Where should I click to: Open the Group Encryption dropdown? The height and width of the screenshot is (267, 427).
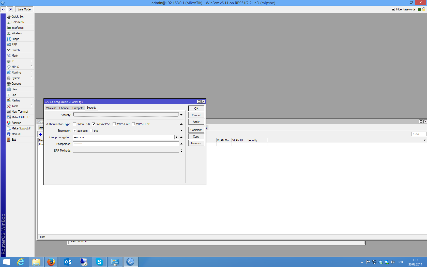point(176,137)
